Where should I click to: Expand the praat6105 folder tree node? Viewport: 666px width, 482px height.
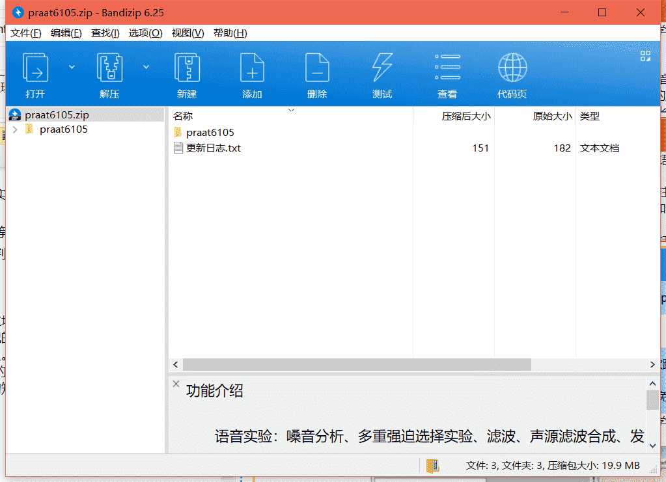point(15,129)
